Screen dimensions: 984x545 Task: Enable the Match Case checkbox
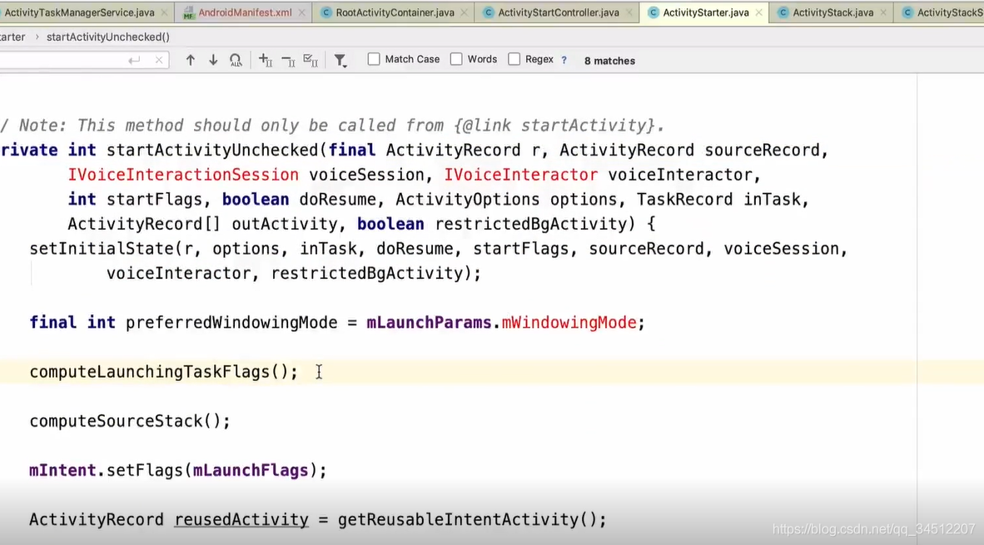374,59
